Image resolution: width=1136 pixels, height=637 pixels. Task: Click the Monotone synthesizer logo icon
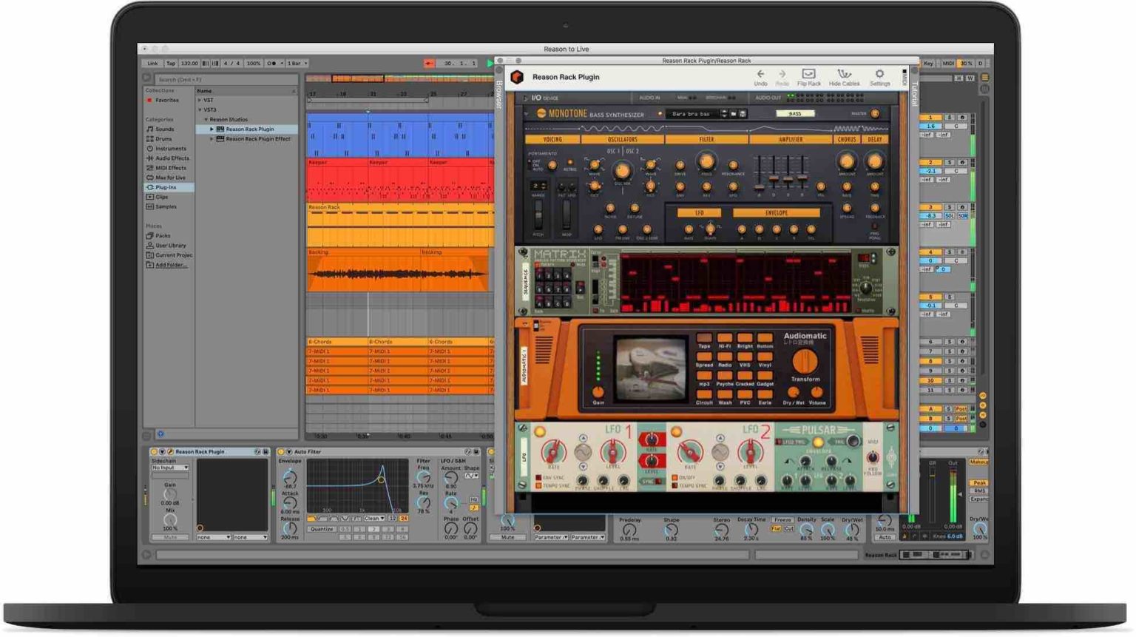pos(541,113)
